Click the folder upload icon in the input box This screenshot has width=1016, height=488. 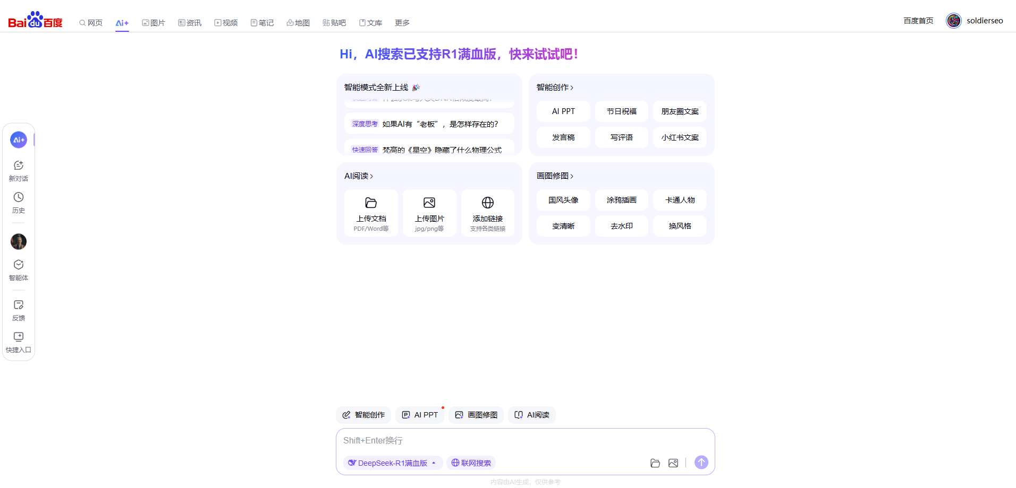[x=655, y=463]
